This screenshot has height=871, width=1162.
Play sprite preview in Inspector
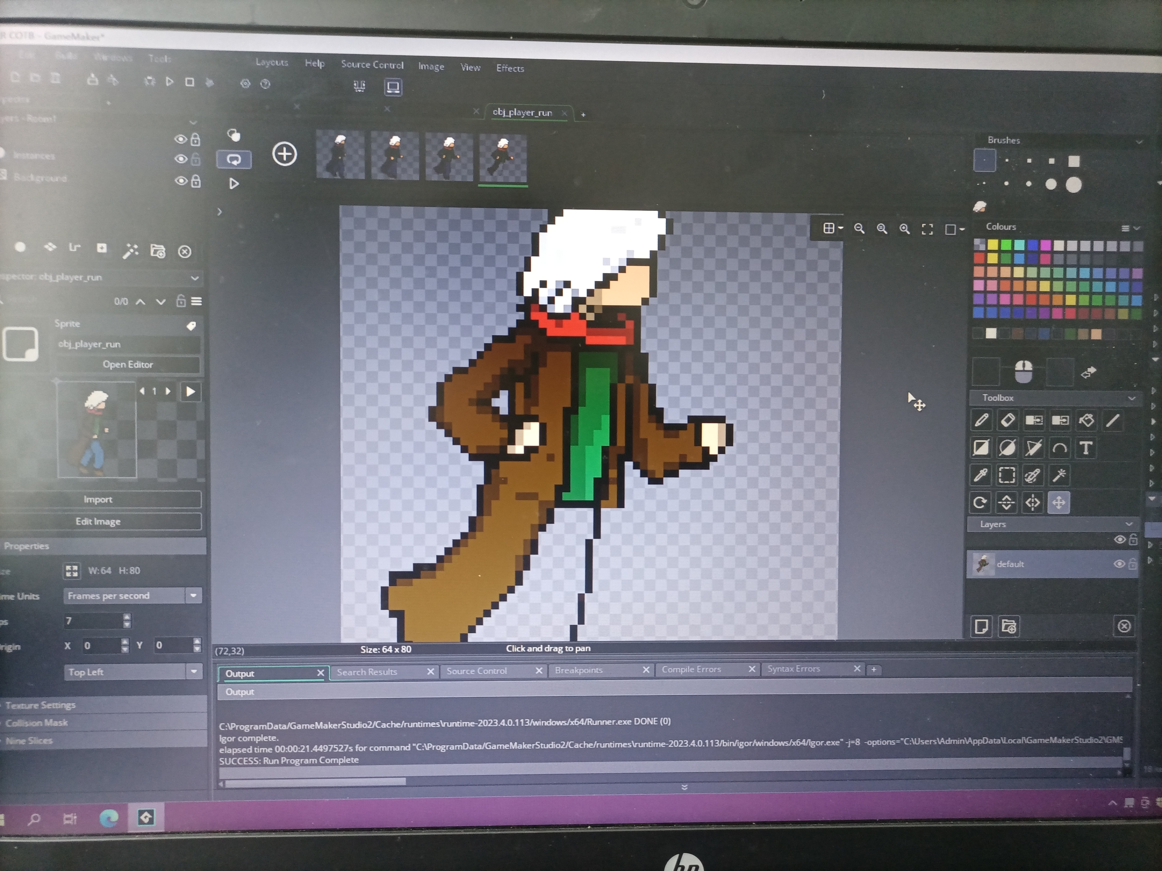click(190, 392)
